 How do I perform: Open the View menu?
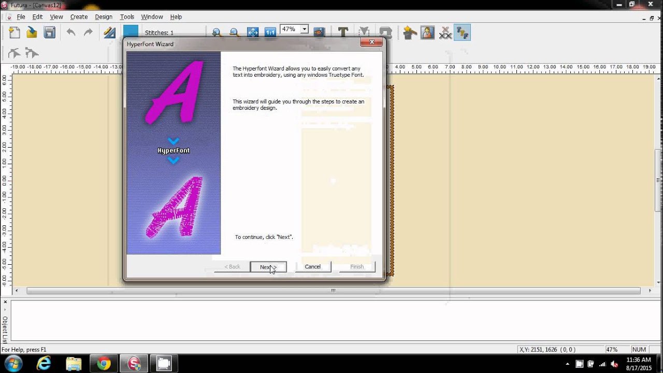[x=56, y=17]
